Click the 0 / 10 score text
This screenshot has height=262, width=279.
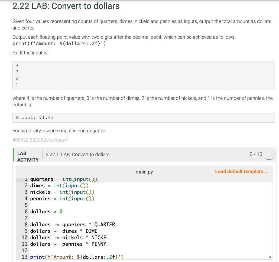pyautogui.click(x=256, y=154)
